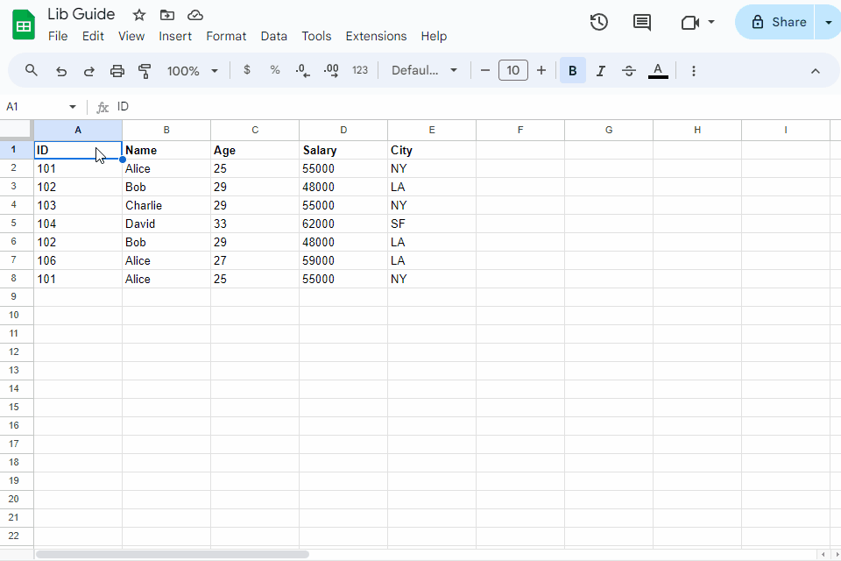Open the meeting options dropdown arrow
Image resolution: width=841 pixels, height=561 pixels.
pos(711,22)
